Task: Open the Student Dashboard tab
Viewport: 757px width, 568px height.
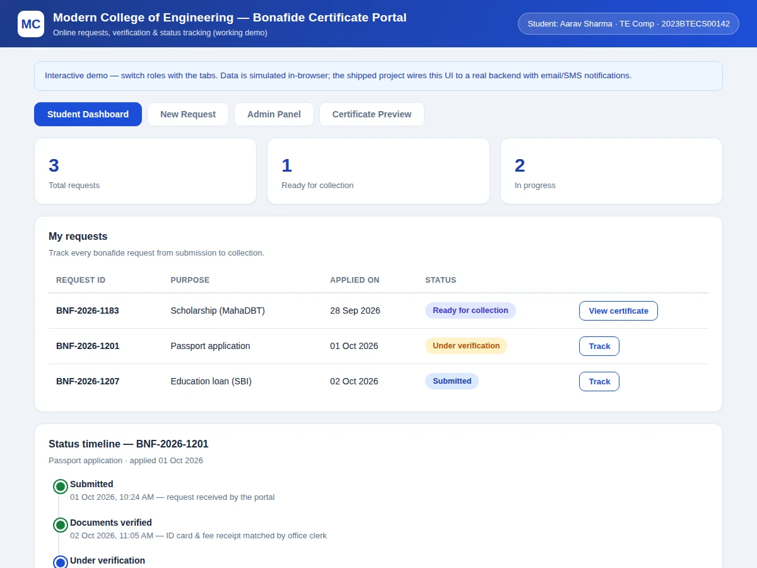Action: click(x=88, y=114)
